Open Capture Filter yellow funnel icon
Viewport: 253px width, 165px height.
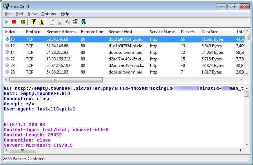(x=33, y=22)
